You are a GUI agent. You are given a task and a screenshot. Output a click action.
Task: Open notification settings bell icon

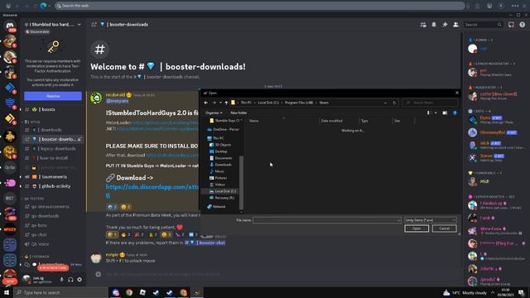point(434,25)
